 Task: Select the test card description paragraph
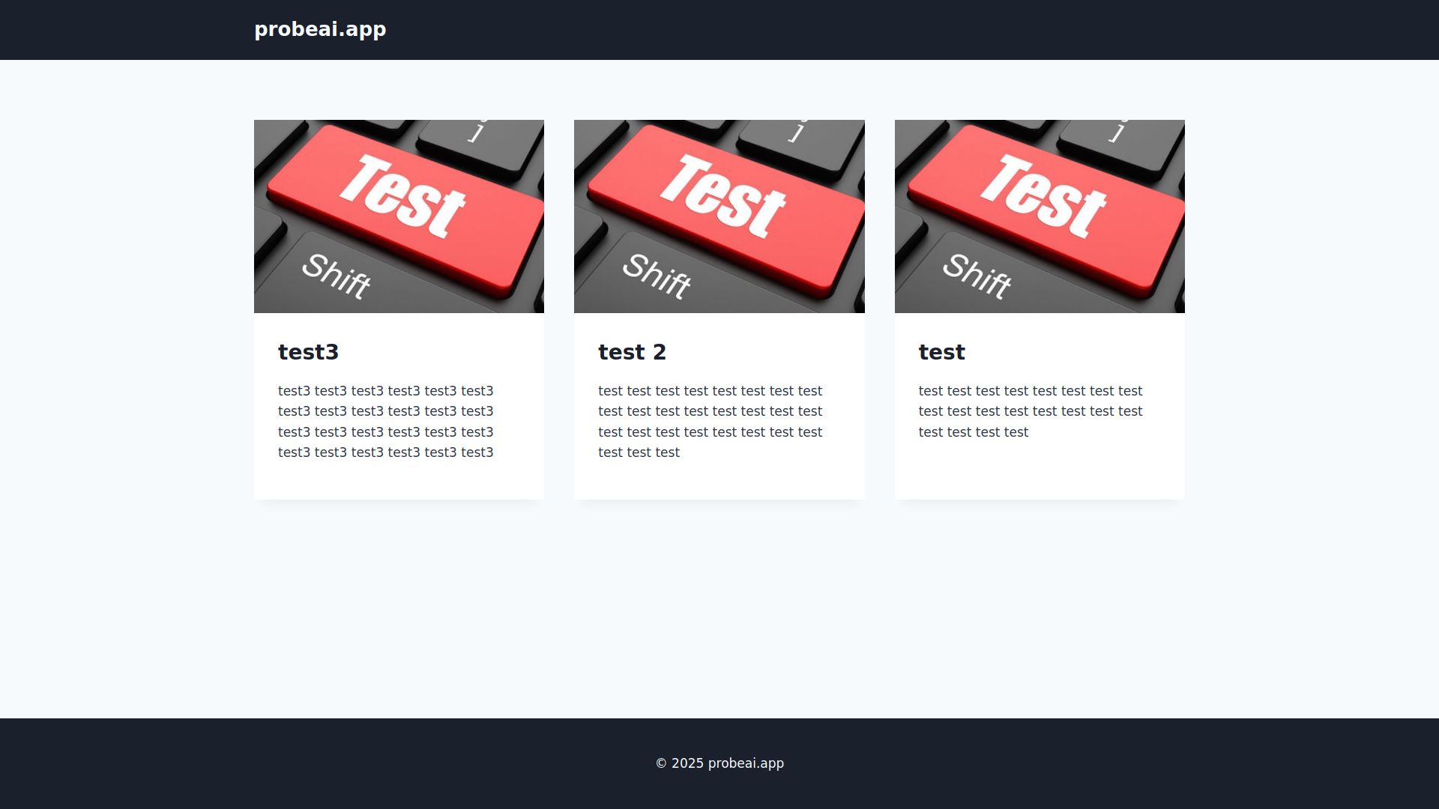click(x=1030, y=411)
